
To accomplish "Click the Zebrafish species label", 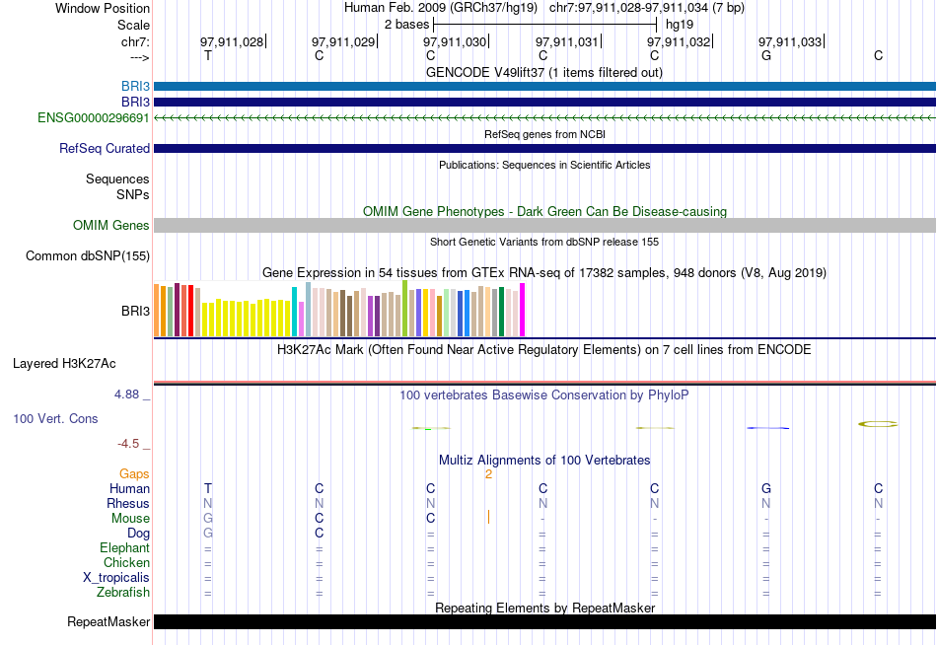I will coord(123,592).
